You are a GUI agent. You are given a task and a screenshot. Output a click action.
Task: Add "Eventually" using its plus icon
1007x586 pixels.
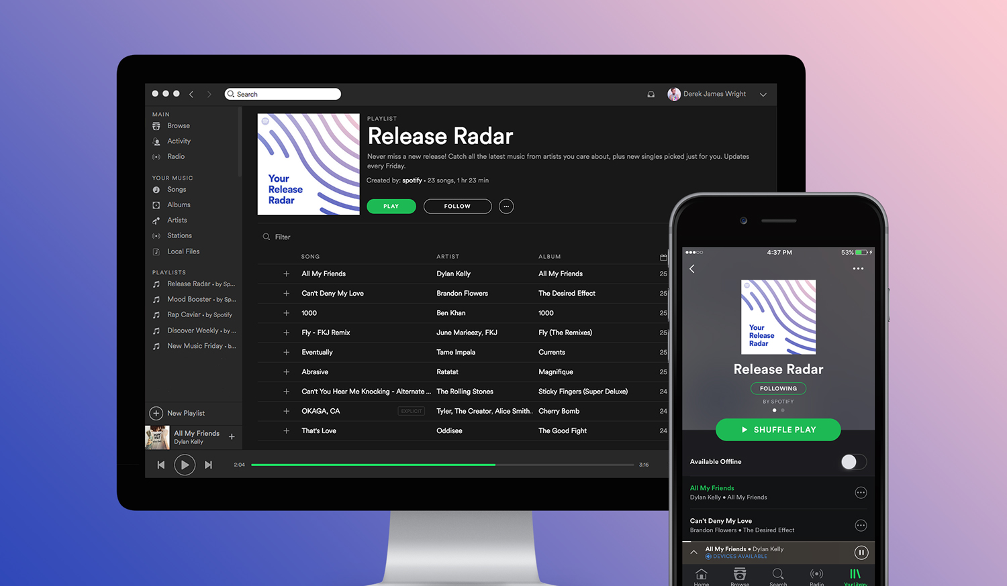coord(285,352)
